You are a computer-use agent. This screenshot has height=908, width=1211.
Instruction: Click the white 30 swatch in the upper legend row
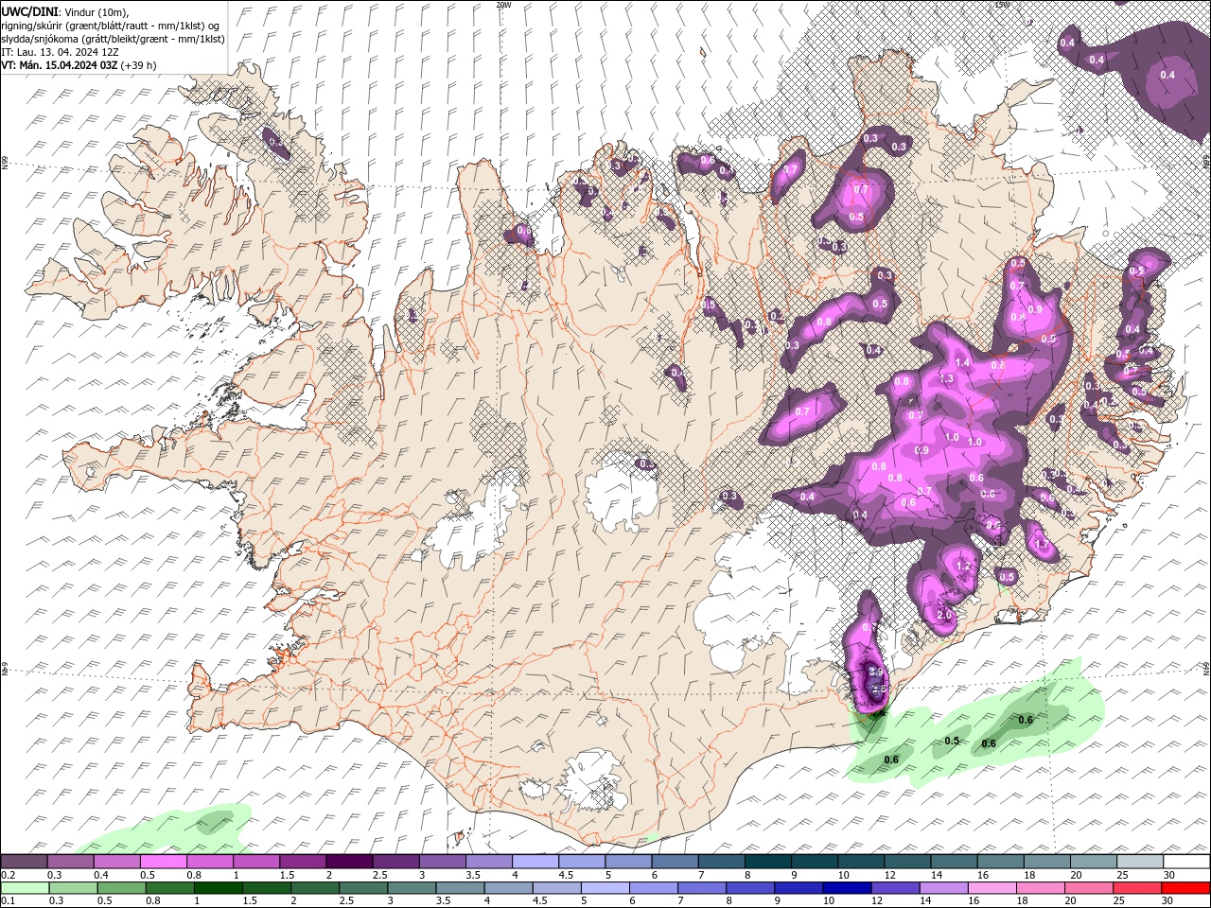[x=1186, y=862]
